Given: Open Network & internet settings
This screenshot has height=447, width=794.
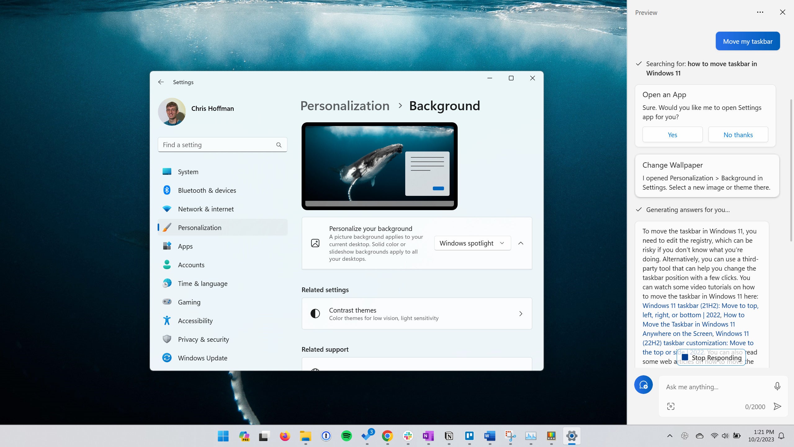Looking at the screenshot, I should [222, 209].
